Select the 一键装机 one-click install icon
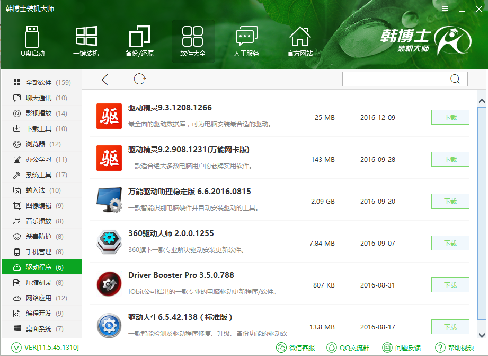This screenshot has width=488, height=356. [x=86, y=40]
